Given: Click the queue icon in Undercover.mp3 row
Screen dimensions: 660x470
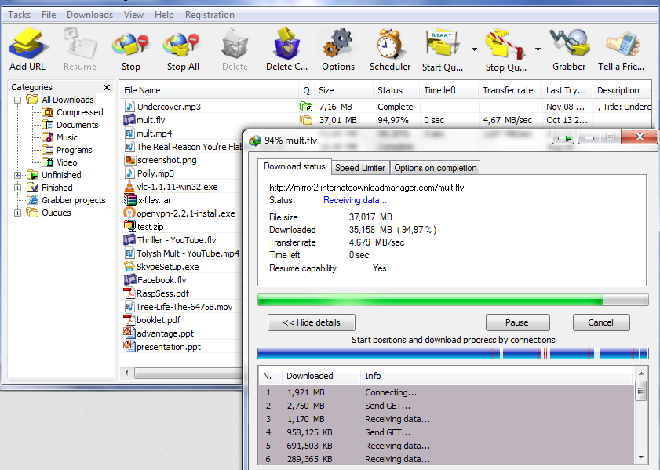Looking at the screenshot, I should point(306,107).
